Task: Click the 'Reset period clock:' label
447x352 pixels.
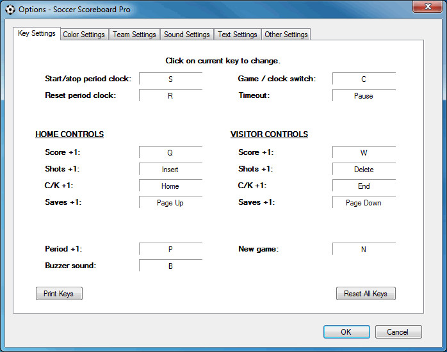Action: coord(81,95)
